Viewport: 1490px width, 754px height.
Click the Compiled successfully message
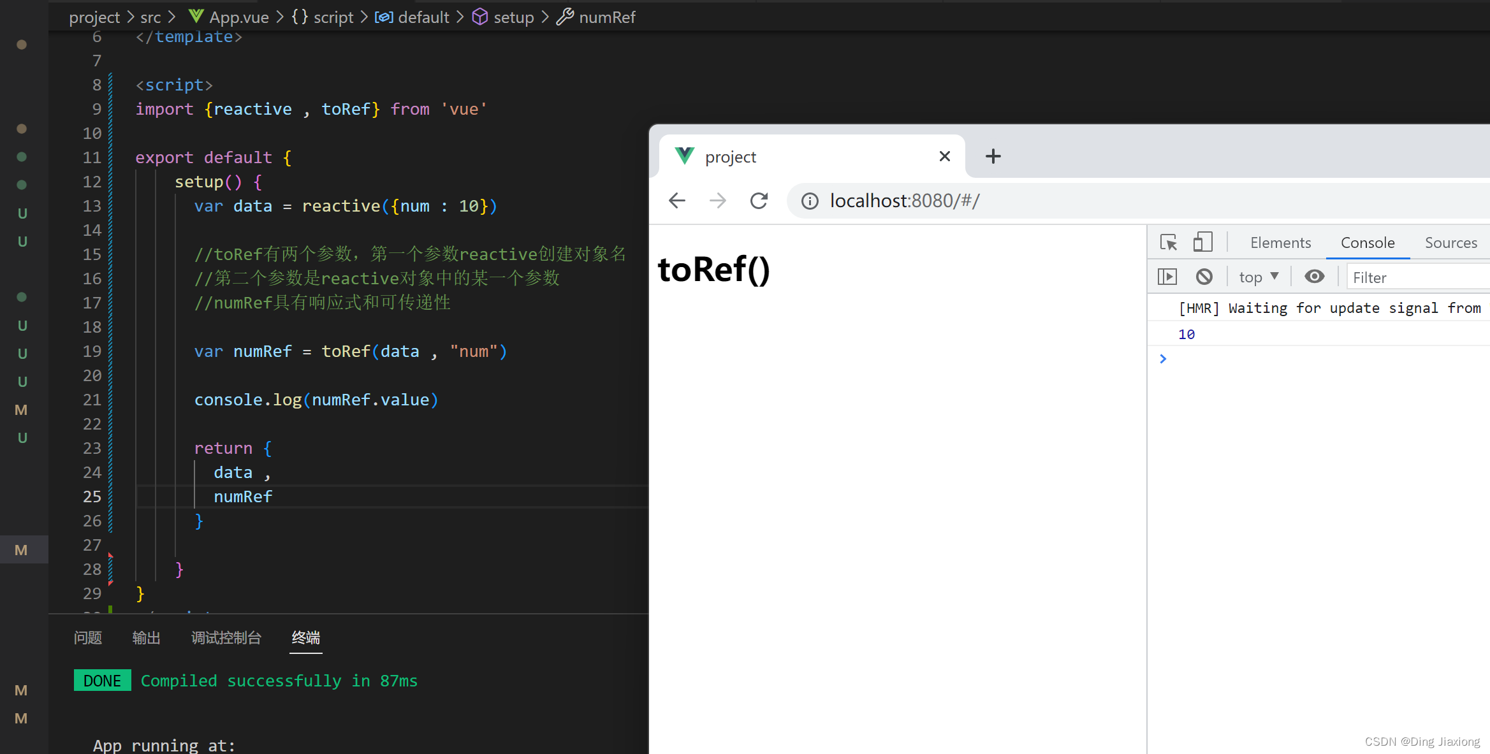point(279,681)
